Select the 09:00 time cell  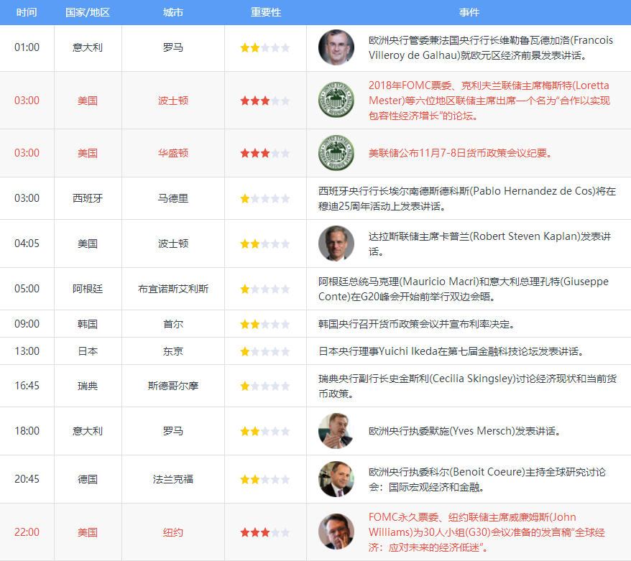tap(27, 324)
